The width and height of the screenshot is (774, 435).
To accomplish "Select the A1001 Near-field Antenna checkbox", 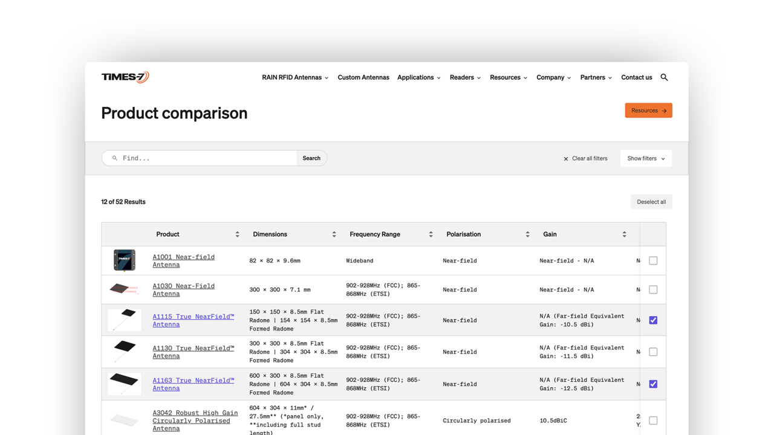I will (x=653, y=260).
